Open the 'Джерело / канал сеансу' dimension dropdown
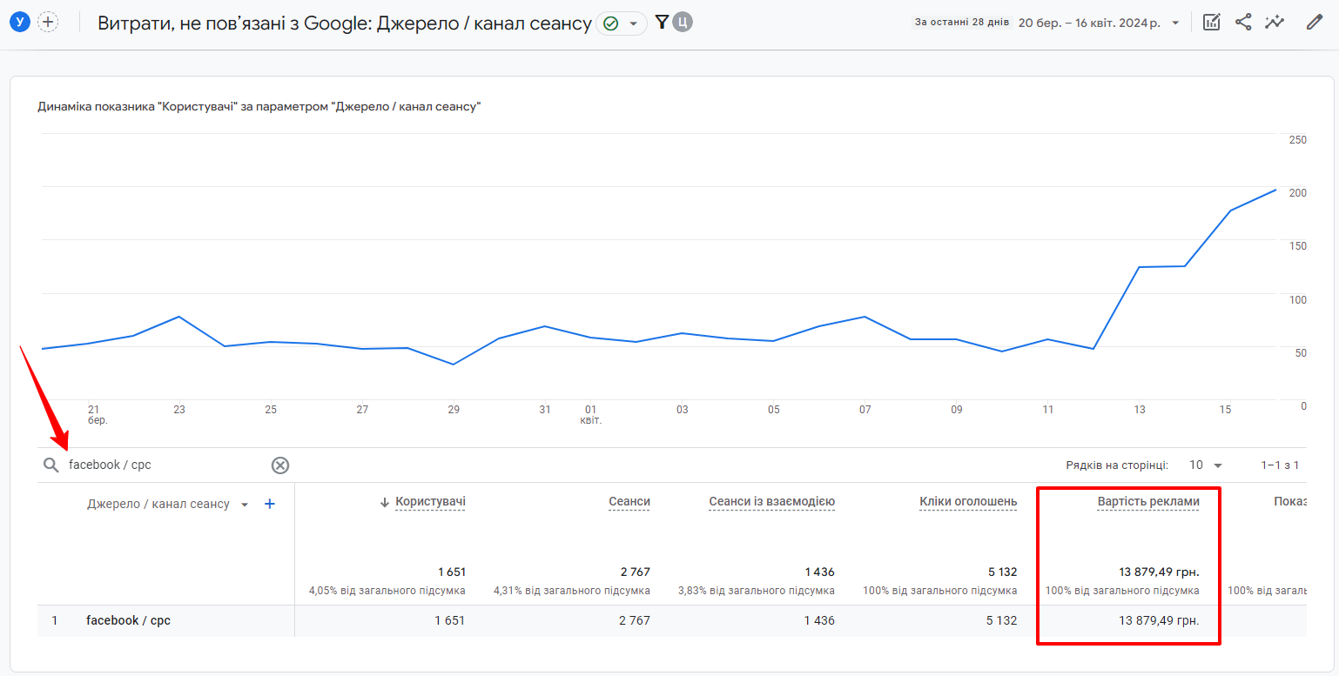 point(245,505)
